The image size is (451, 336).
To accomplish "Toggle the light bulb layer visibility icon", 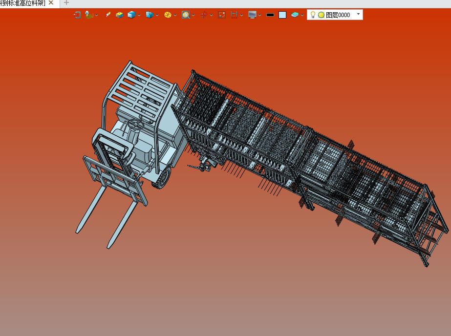I will [313, 15].
